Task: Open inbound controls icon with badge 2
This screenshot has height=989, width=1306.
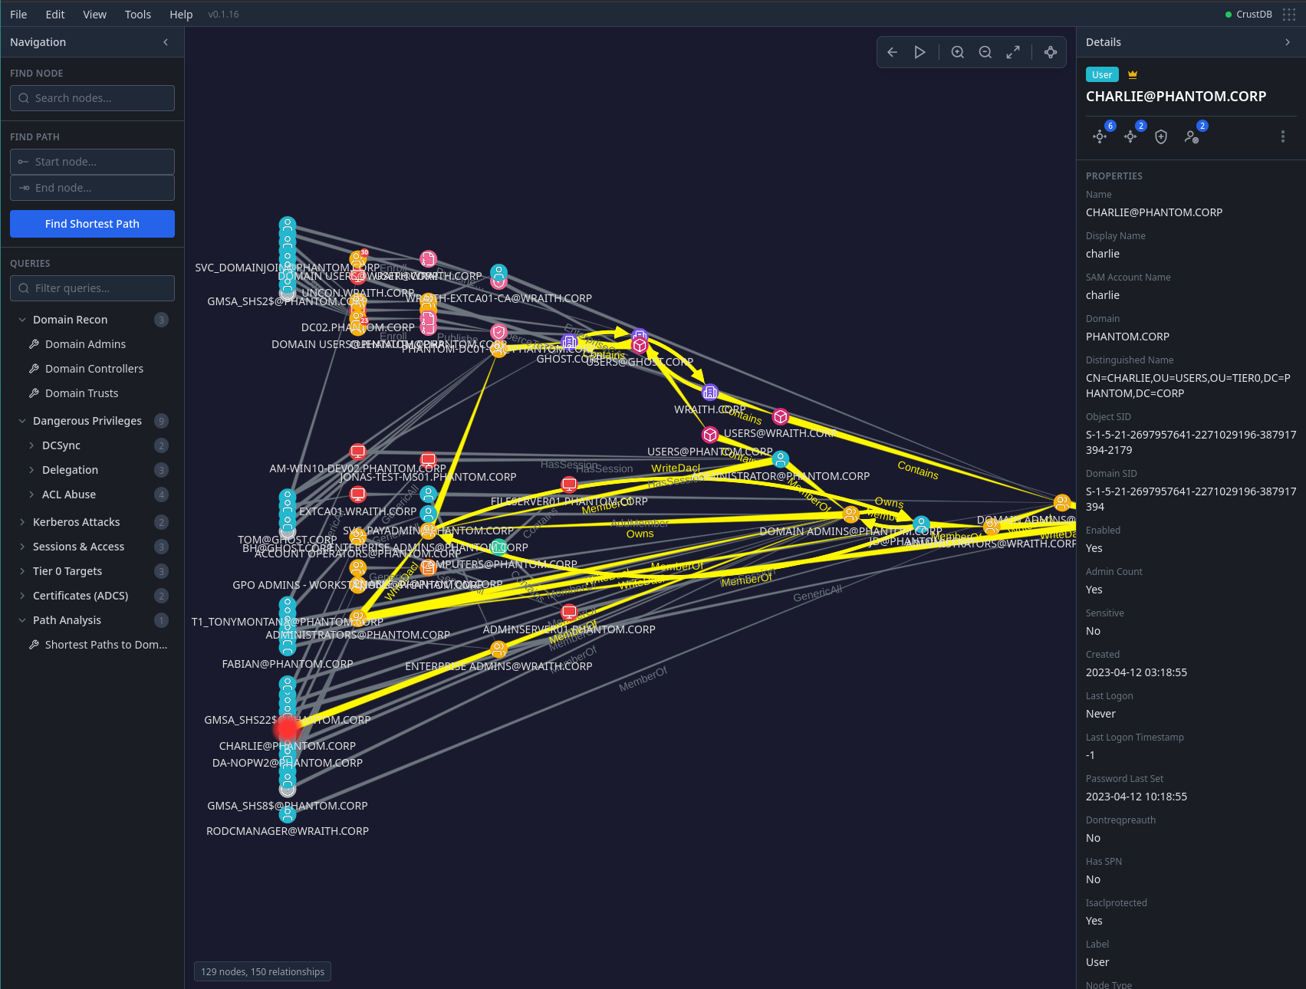Action: (1130, 136)
